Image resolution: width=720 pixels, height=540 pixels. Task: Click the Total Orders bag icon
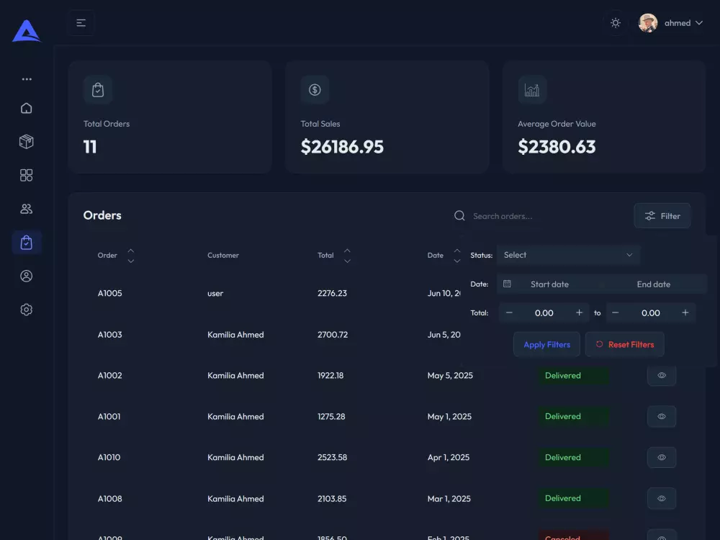point(98,89)
